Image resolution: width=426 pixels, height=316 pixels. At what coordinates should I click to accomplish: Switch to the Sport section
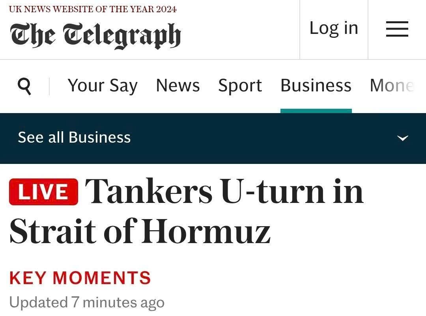pos(240,86)
